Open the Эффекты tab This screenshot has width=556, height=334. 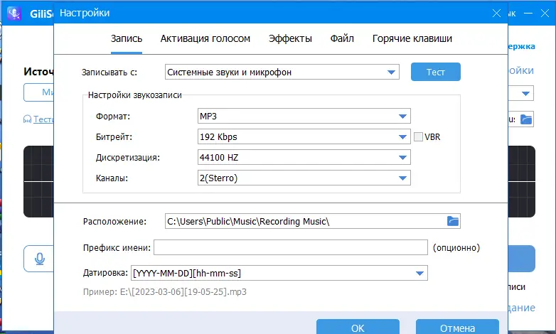coord(290,39)
